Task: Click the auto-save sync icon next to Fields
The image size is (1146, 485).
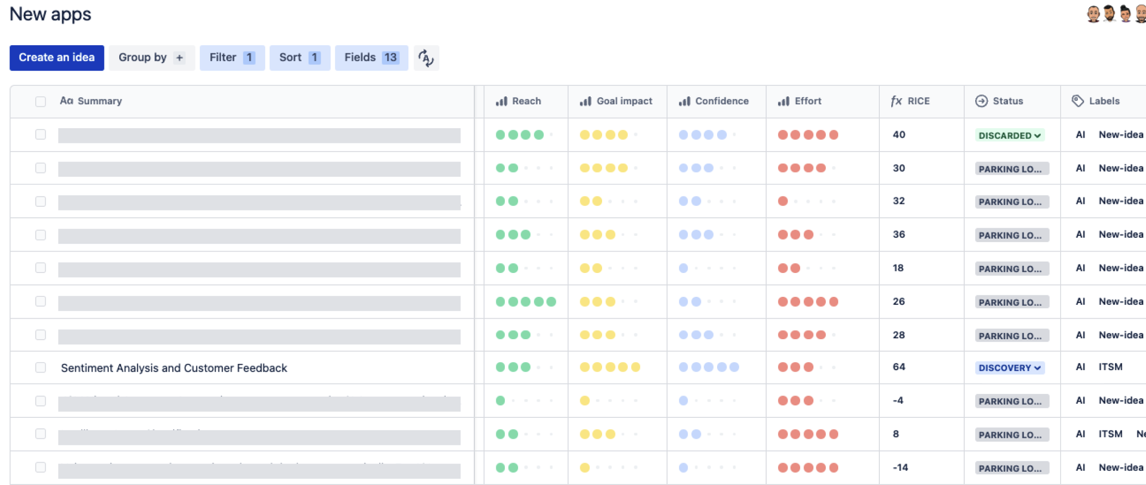Action: coord(426,58)
